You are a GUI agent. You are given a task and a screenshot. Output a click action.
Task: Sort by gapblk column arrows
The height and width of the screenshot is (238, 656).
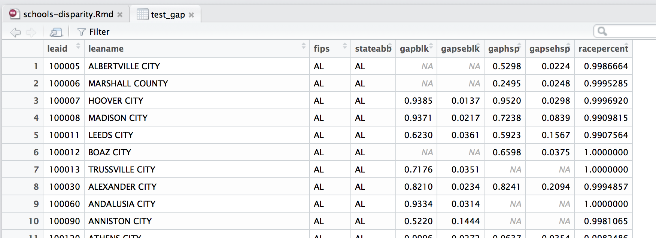coord(431,46)
